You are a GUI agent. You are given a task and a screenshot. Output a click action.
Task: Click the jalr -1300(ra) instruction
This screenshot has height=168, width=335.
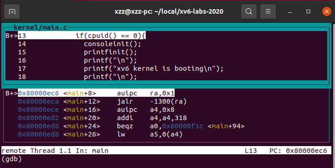tap(152, 101)
